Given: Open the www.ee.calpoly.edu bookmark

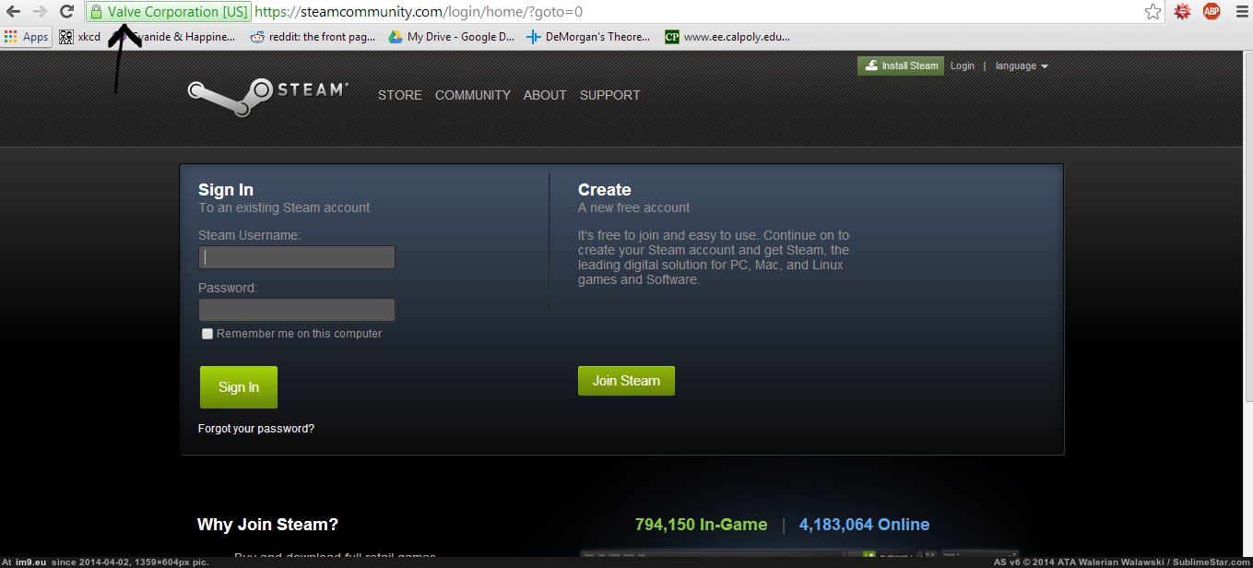Looking at the screenshot, I should point(727,37).
